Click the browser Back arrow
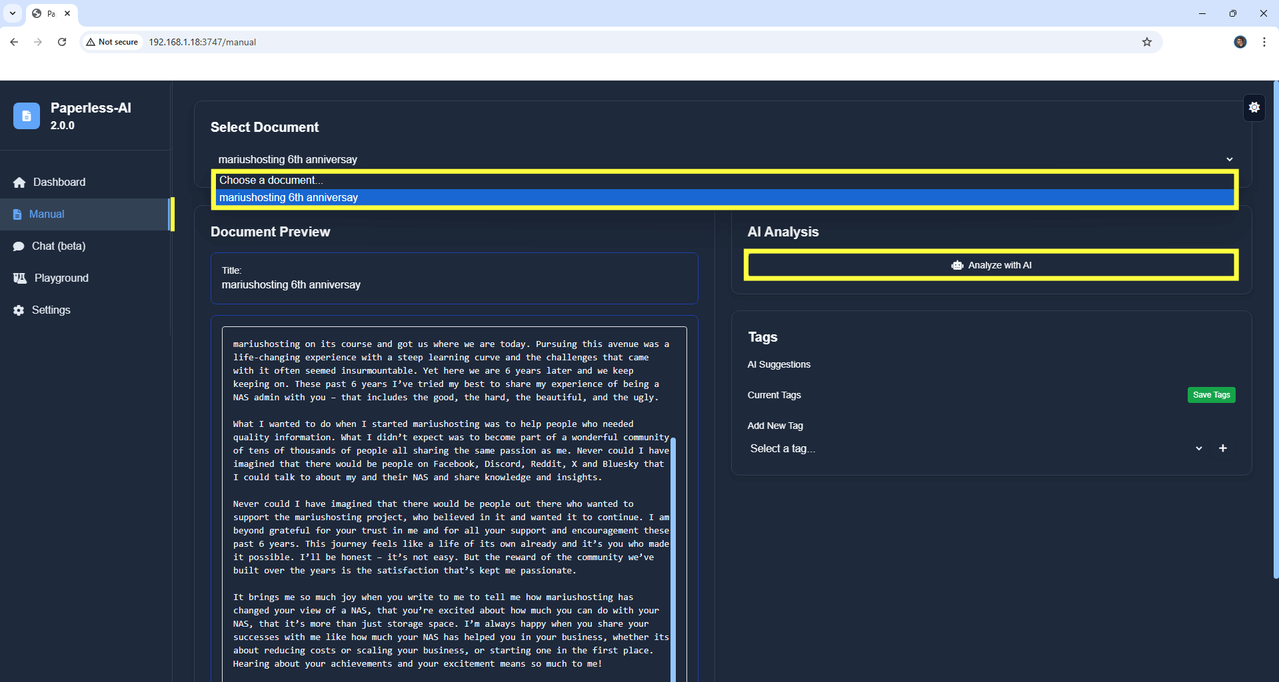The height and width of the screenshot is (682, 1279). tap(14, 42)
